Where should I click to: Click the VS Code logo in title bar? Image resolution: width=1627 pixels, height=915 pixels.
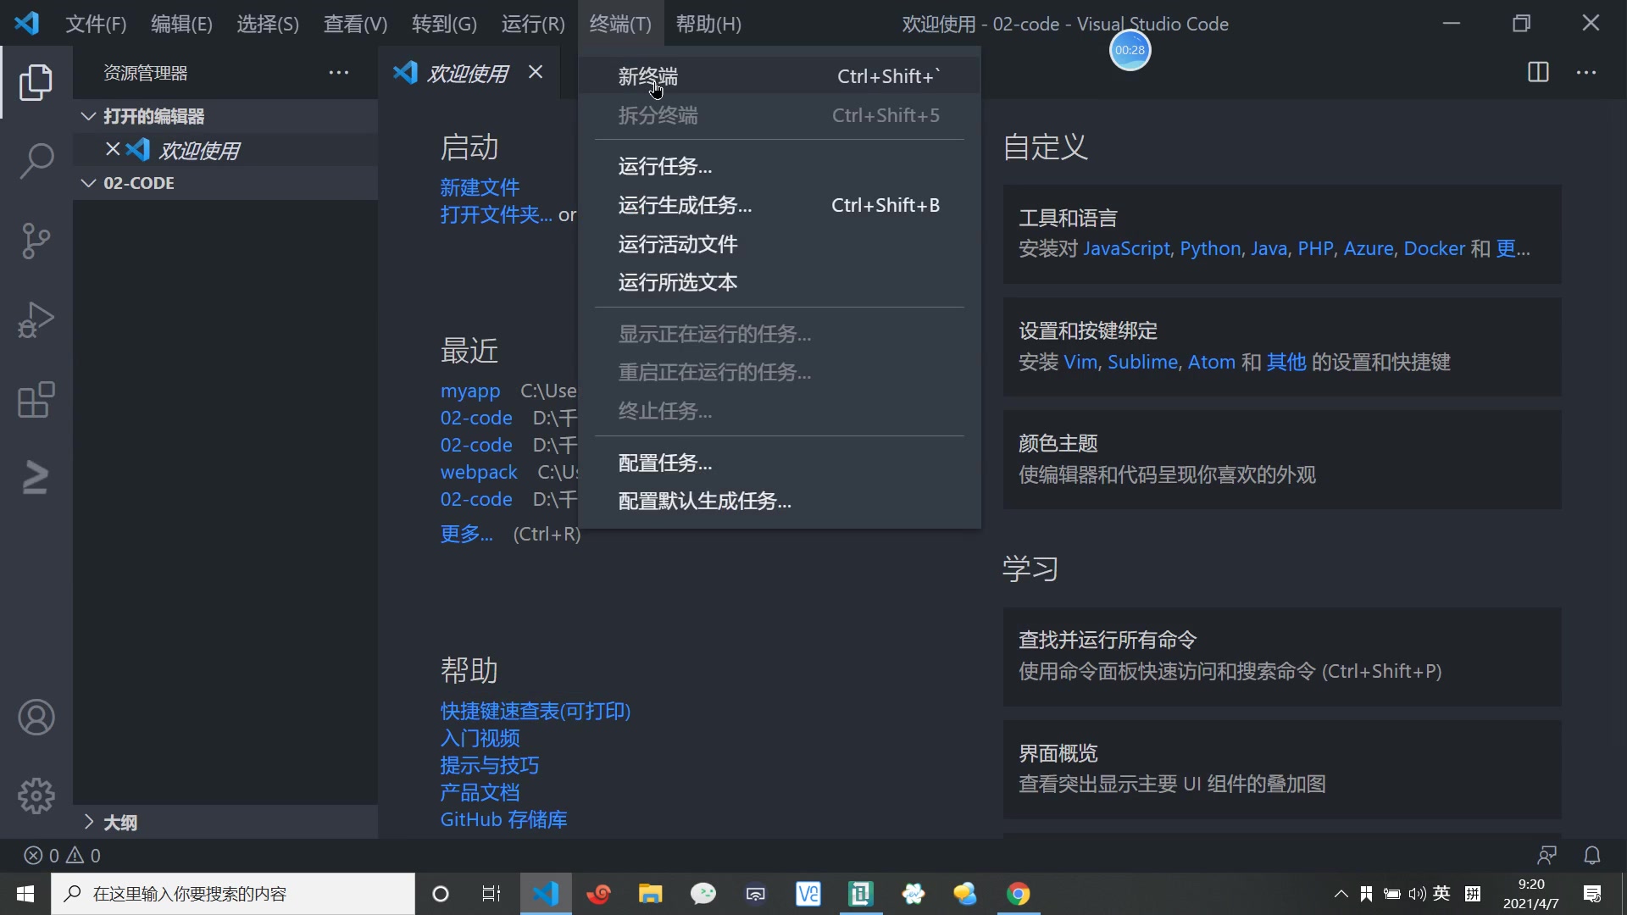tap(27, 24)
